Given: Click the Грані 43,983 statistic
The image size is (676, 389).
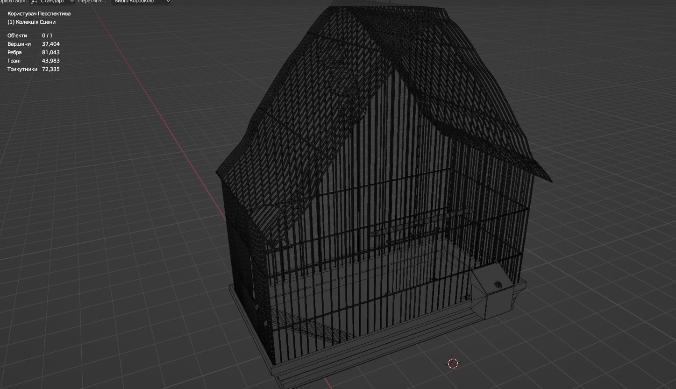Looking at the screenshot, I should (33, 61).
